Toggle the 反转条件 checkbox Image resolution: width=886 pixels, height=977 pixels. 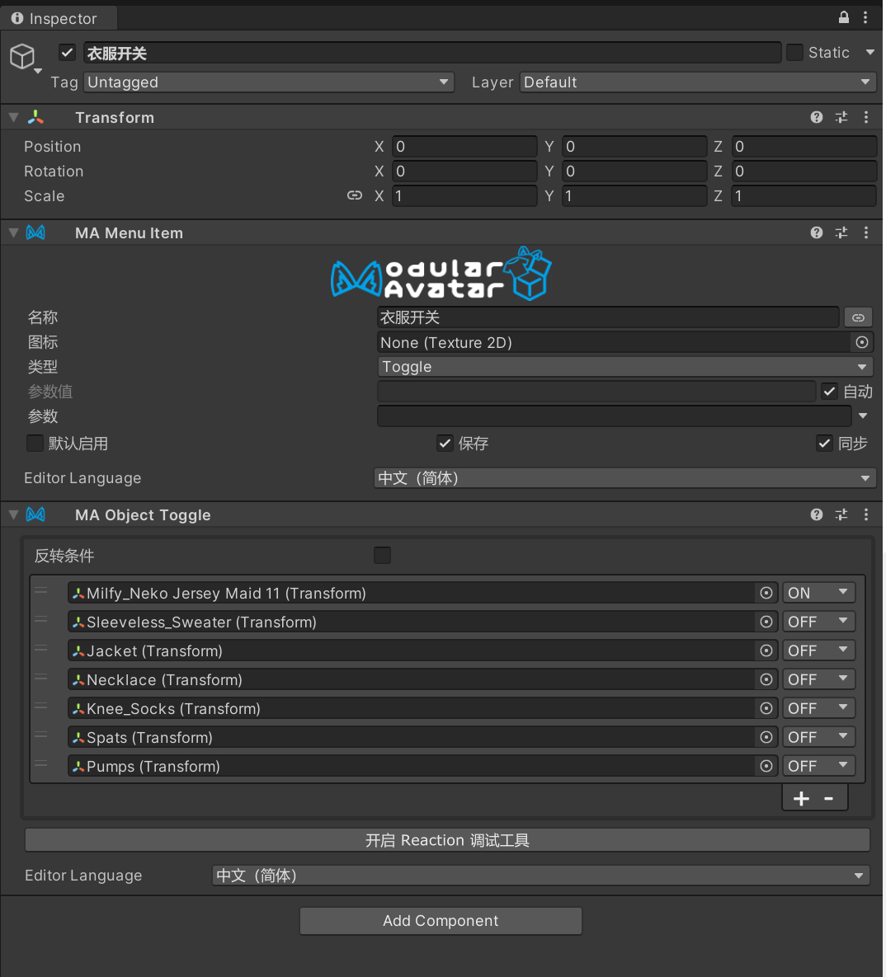click(x=382, y=556)
